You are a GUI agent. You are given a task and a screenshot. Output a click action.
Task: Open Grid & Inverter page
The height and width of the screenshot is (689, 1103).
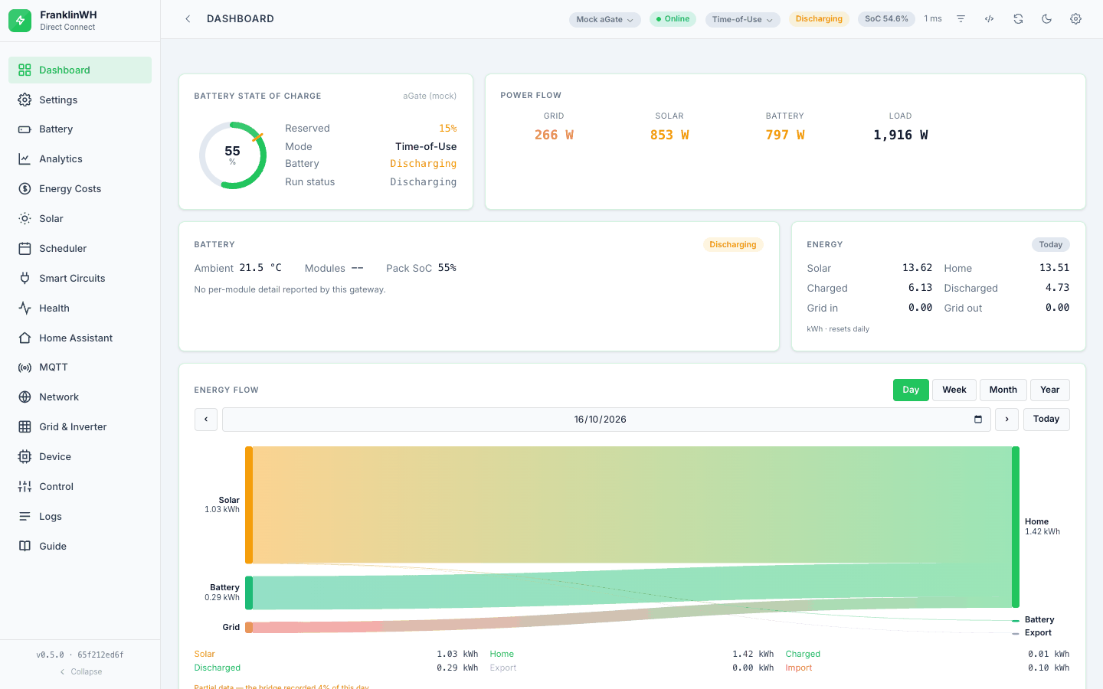80,427
